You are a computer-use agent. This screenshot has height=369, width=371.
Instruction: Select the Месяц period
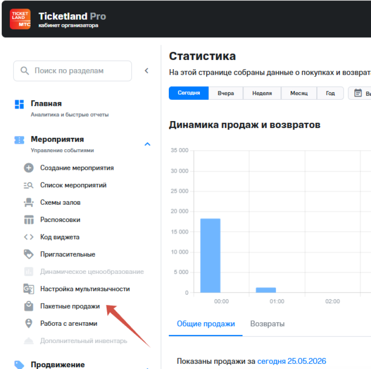click(299, 93)
